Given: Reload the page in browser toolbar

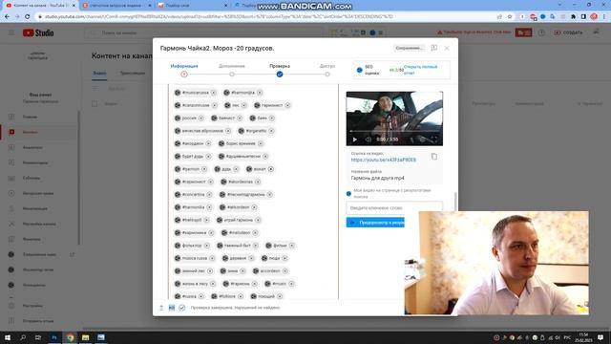Looking at the screenshot, I should (28, 17).
